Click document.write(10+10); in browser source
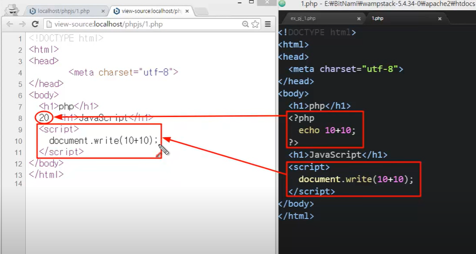 (x=104, y=141)
